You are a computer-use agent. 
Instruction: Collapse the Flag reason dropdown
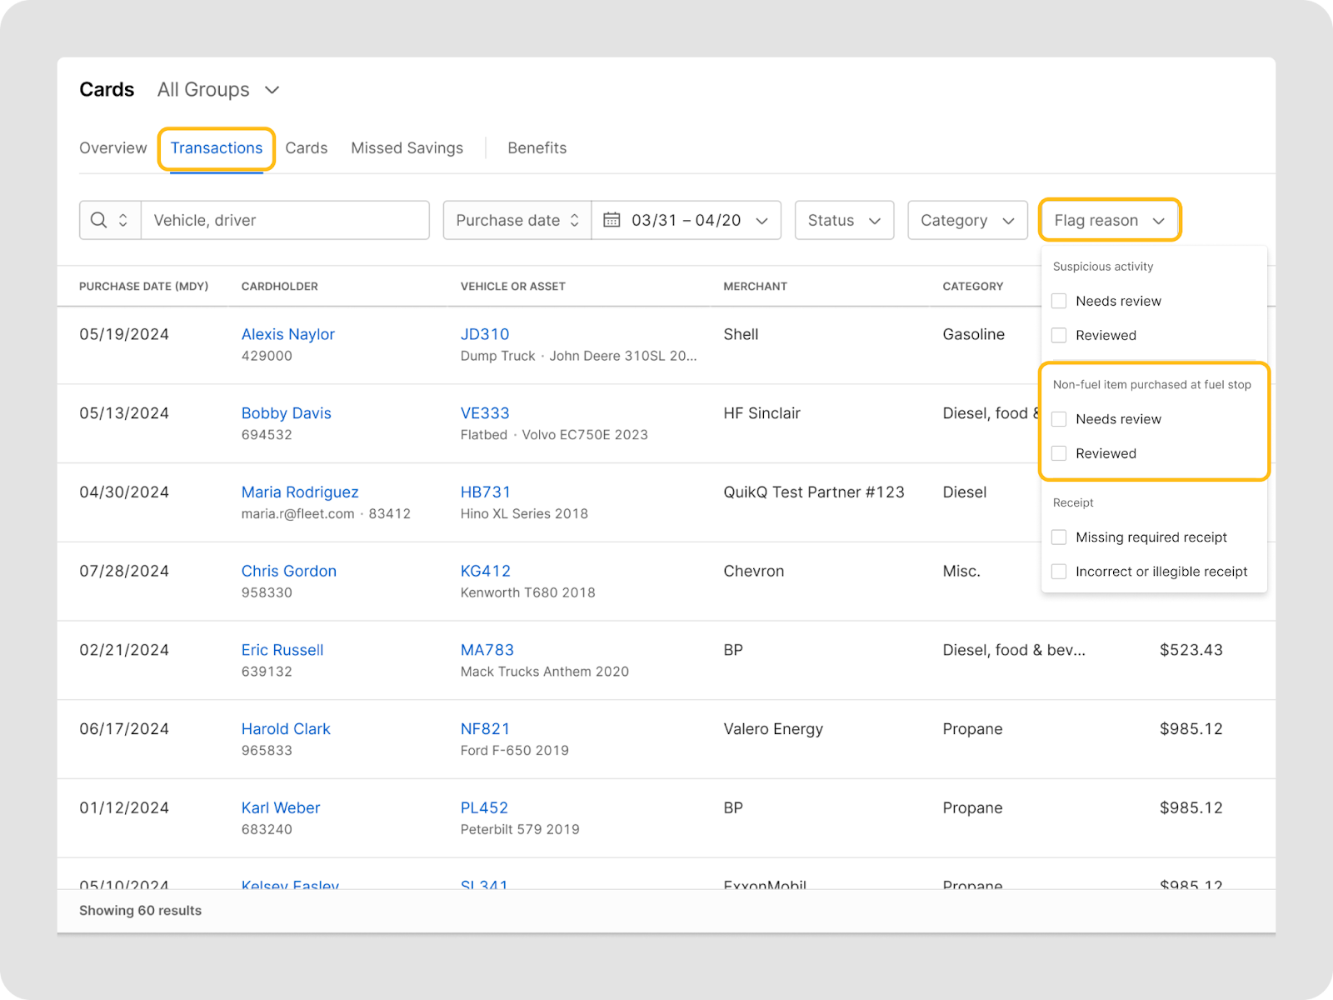(1109, 220)
